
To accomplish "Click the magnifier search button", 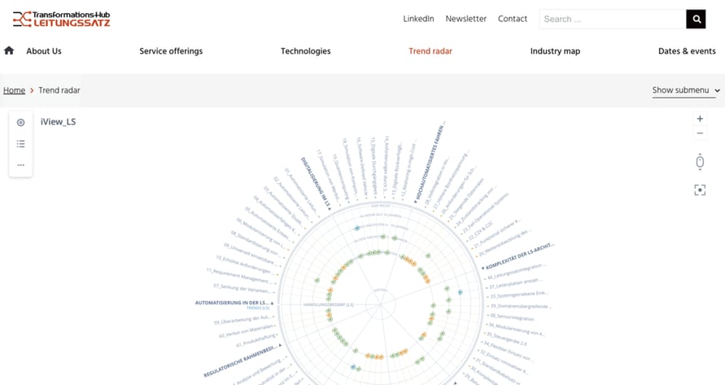I will tap(696, 19).
